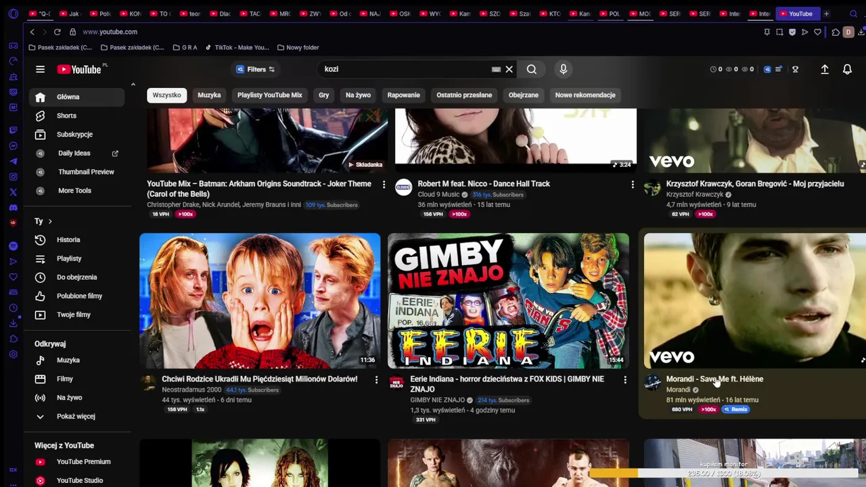Open Instagram in the Opera sidebar
Screen dimensions: 866x487
coord(13,177)
